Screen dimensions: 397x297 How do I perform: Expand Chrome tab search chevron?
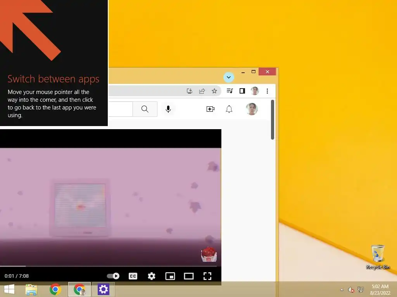point(229,77)
